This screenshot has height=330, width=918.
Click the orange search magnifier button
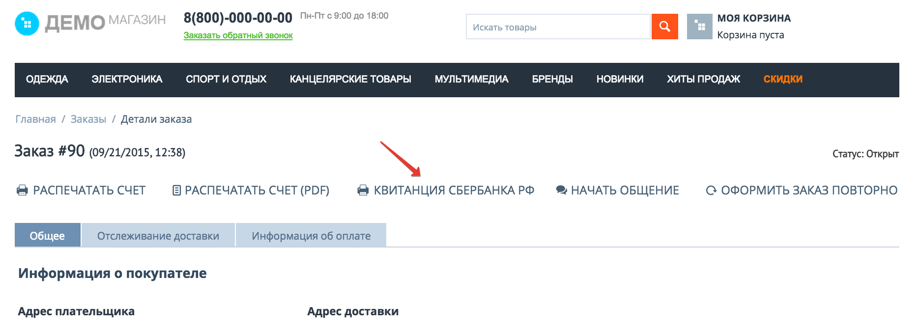664,27
